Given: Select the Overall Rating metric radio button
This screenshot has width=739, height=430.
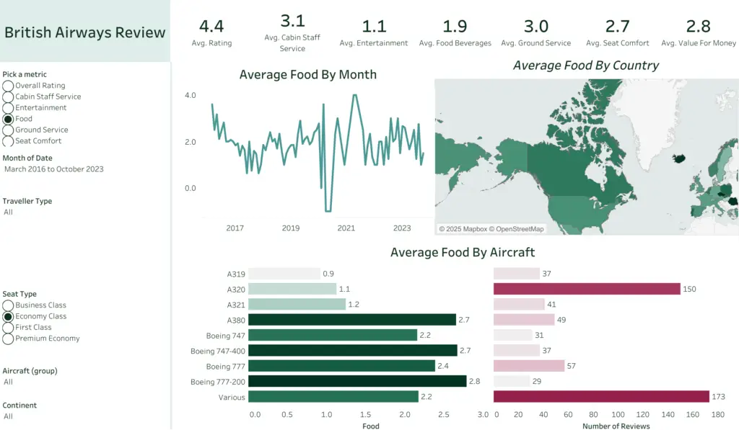Looking at the screenshot, I should pos(8,86).
